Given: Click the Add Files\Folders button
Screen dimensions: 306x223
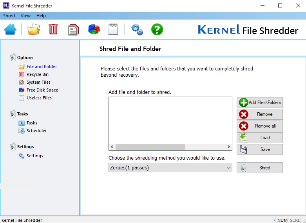Looking at the screenshot, I should pos(259,103).
